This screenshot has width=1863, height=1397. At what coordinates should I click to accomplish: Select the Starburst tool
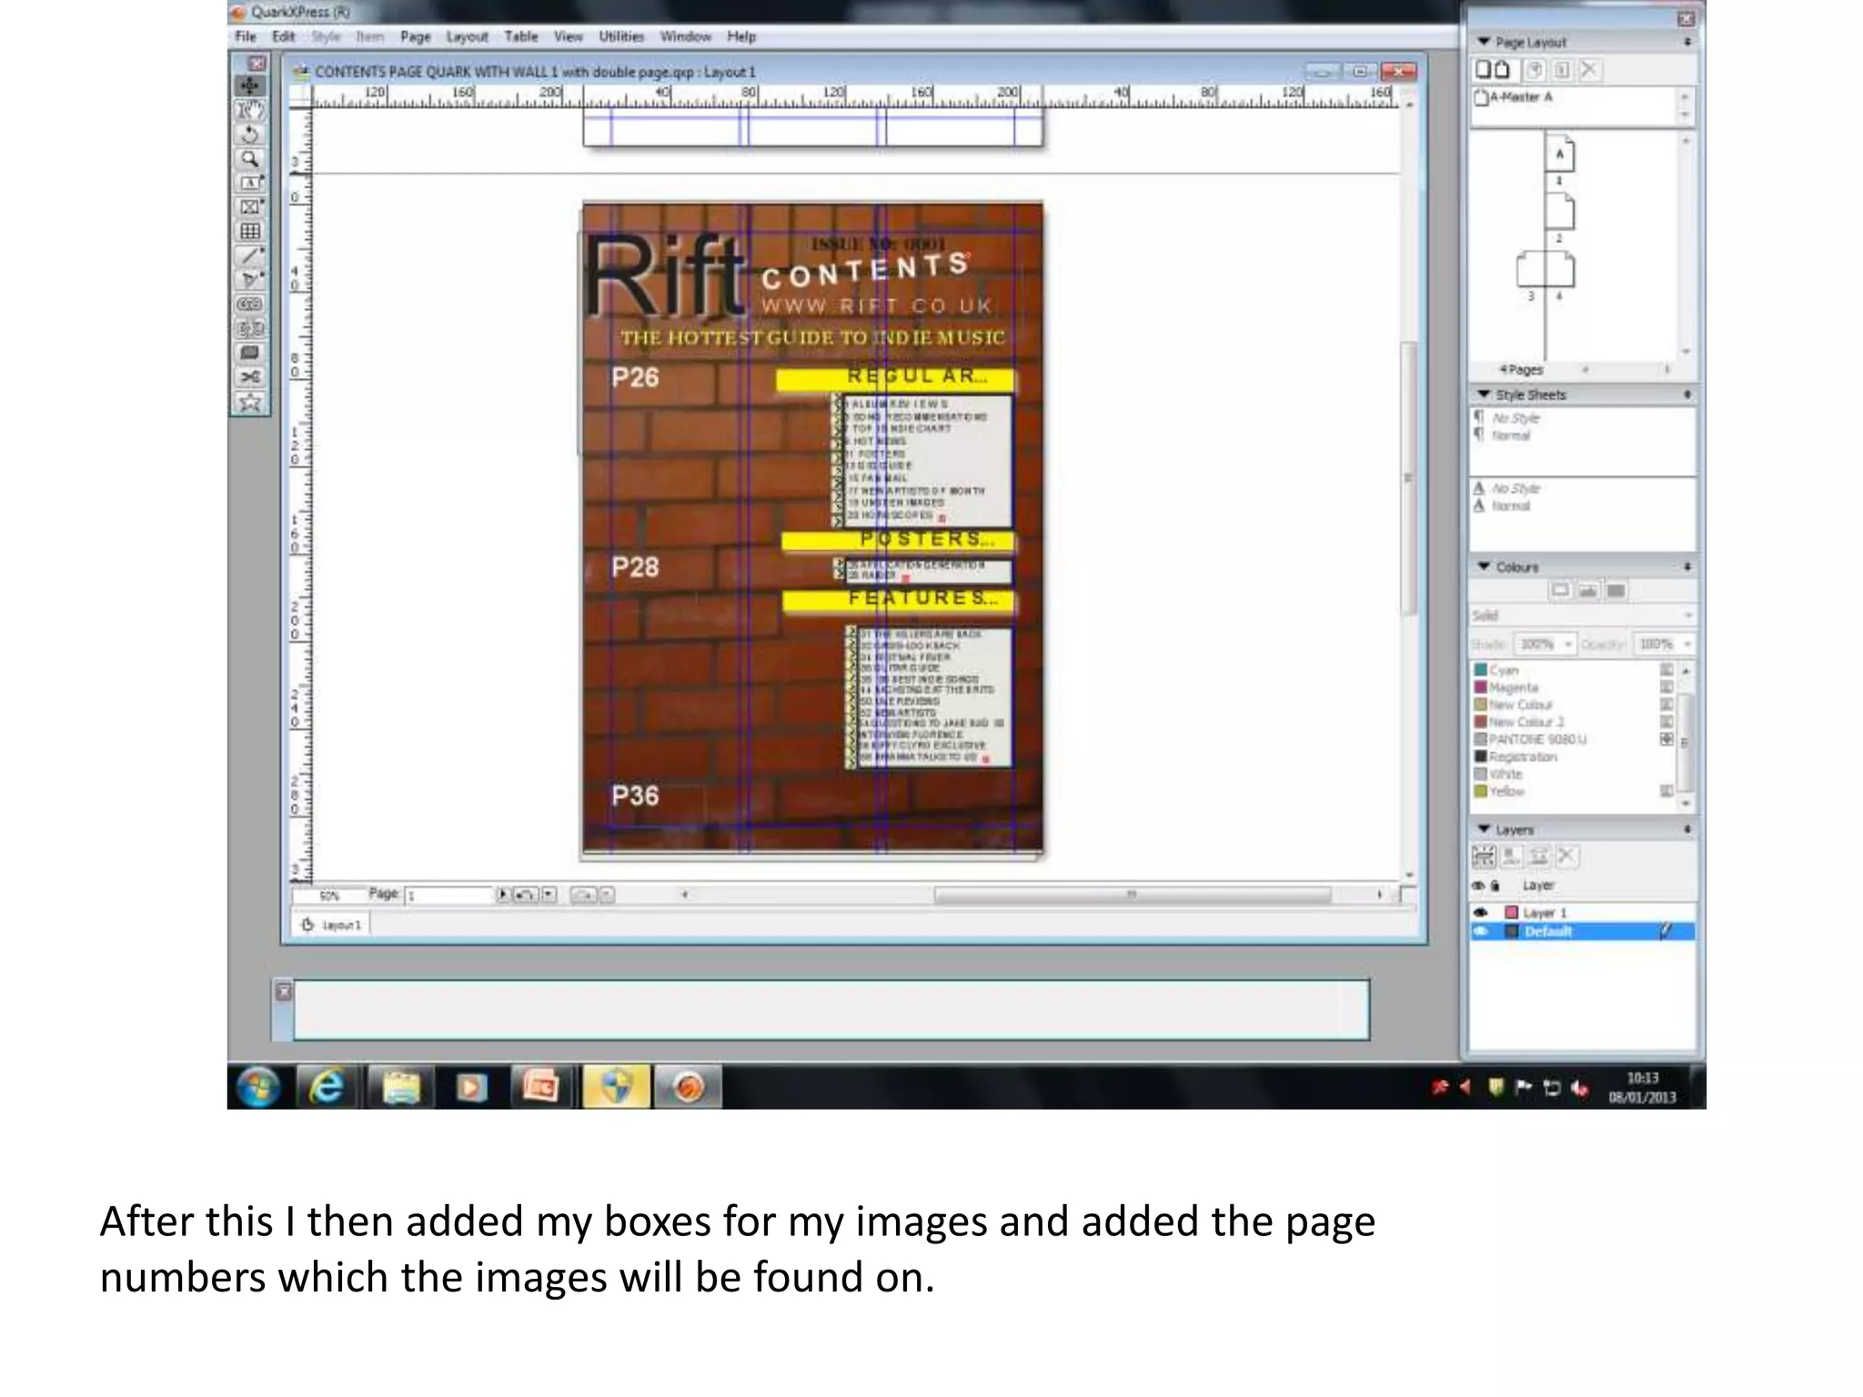[249, 401]
